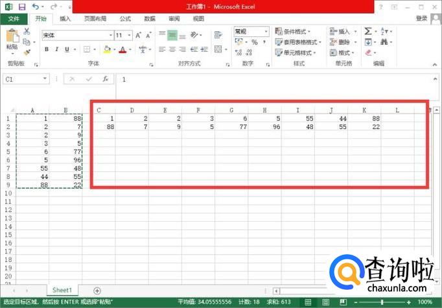Click the Wrap Text icon

[x=218, y=35]
